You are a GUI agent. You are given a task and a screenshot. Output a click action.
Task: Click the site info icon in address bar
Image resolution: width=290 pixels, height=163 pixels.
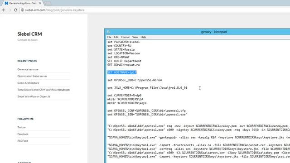click(22, 10)
